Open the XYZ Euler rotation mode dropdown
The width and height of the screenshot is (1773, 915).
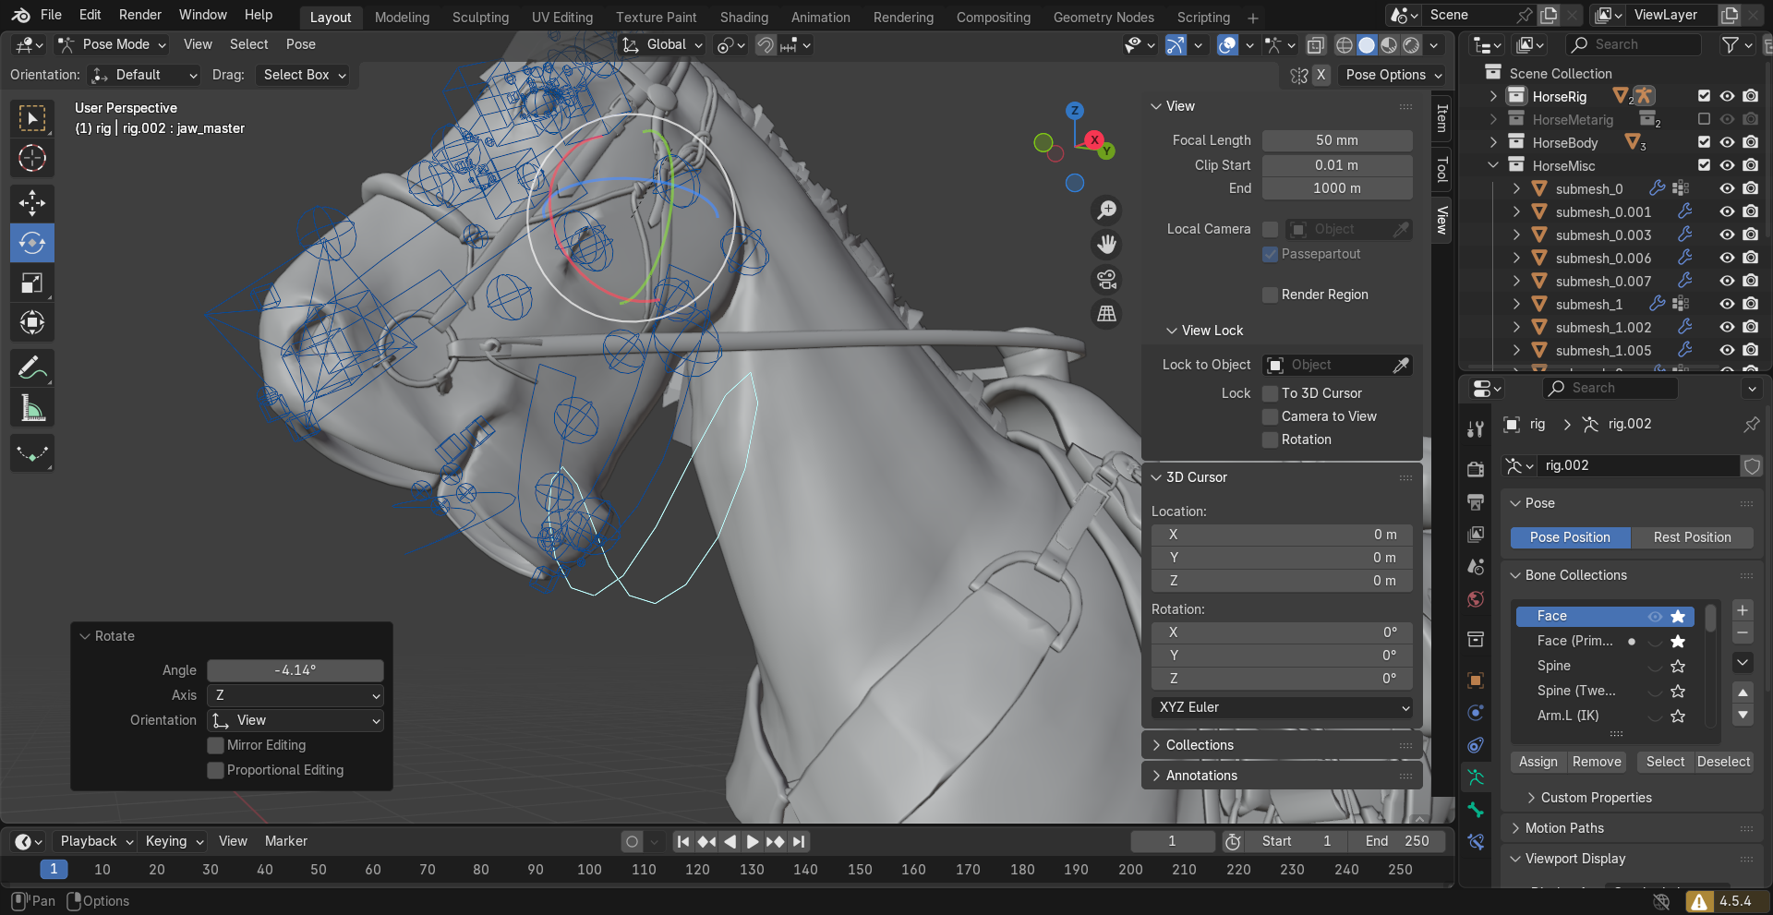pyautogui.click(x=1282, y=707)
